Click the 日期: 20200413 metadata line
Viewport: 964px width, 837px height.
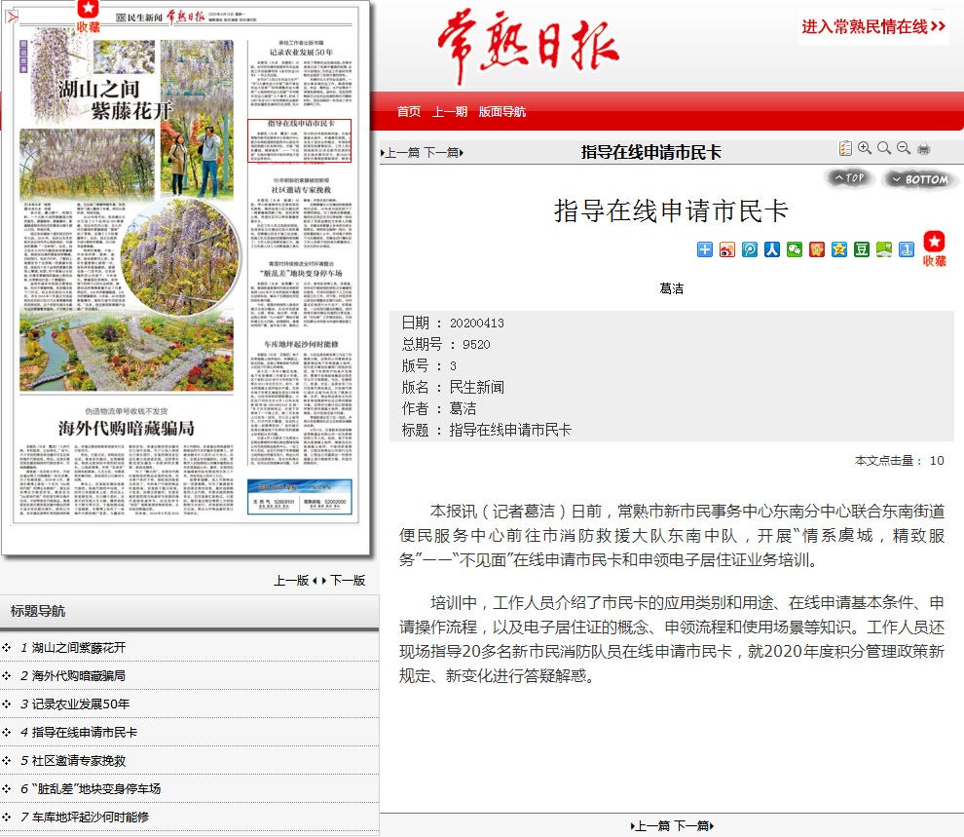point(453,323)
